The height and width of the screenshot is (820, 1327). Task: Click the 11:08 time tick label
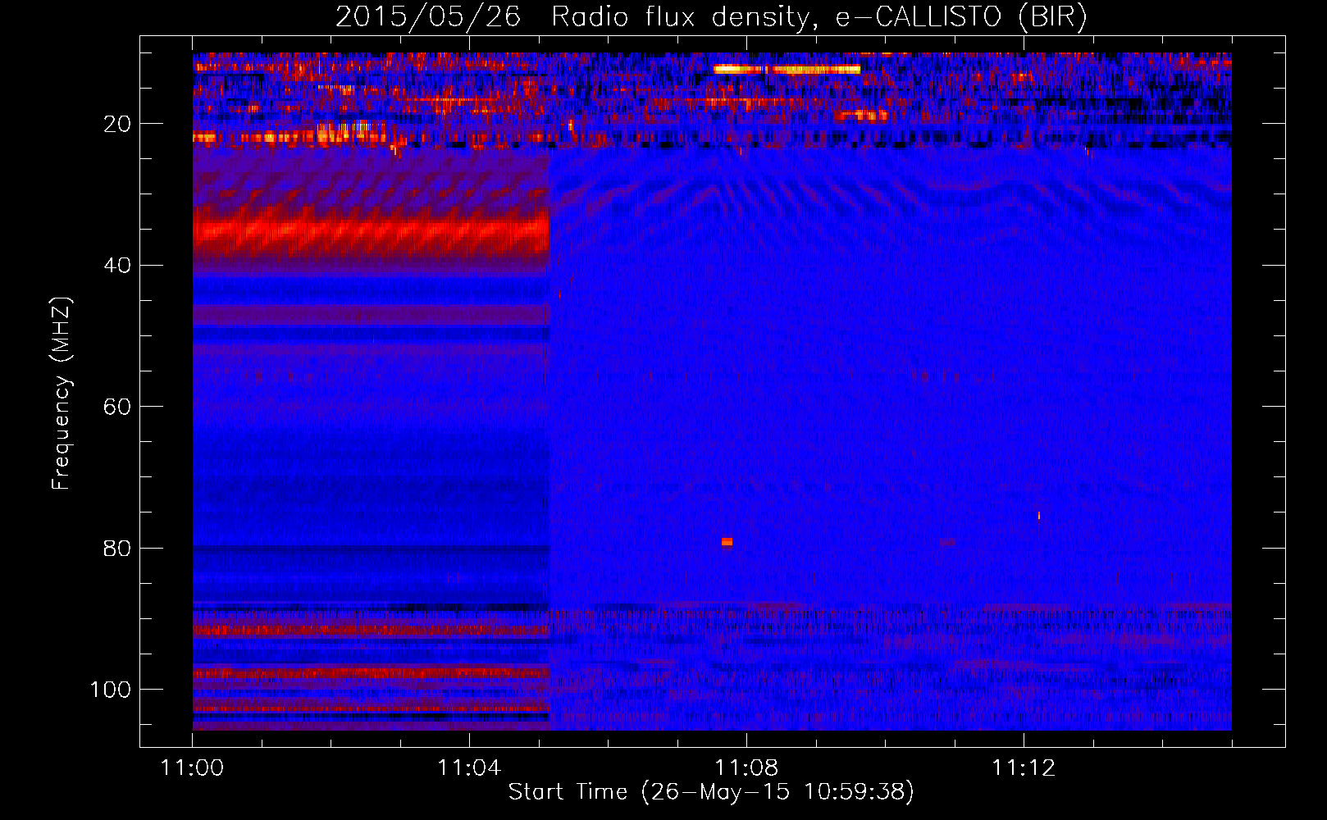(746, 768)
